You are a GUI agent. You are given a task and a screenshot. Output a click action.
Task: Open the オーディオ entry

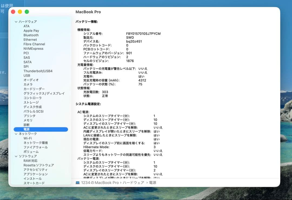click(31, 80)
